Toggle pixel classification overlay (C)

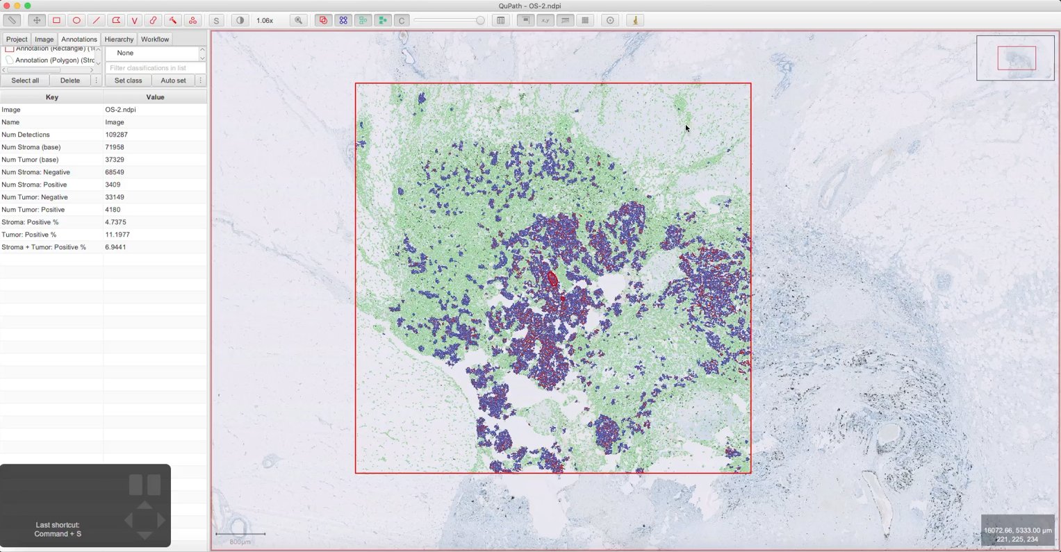click(402, 20)
